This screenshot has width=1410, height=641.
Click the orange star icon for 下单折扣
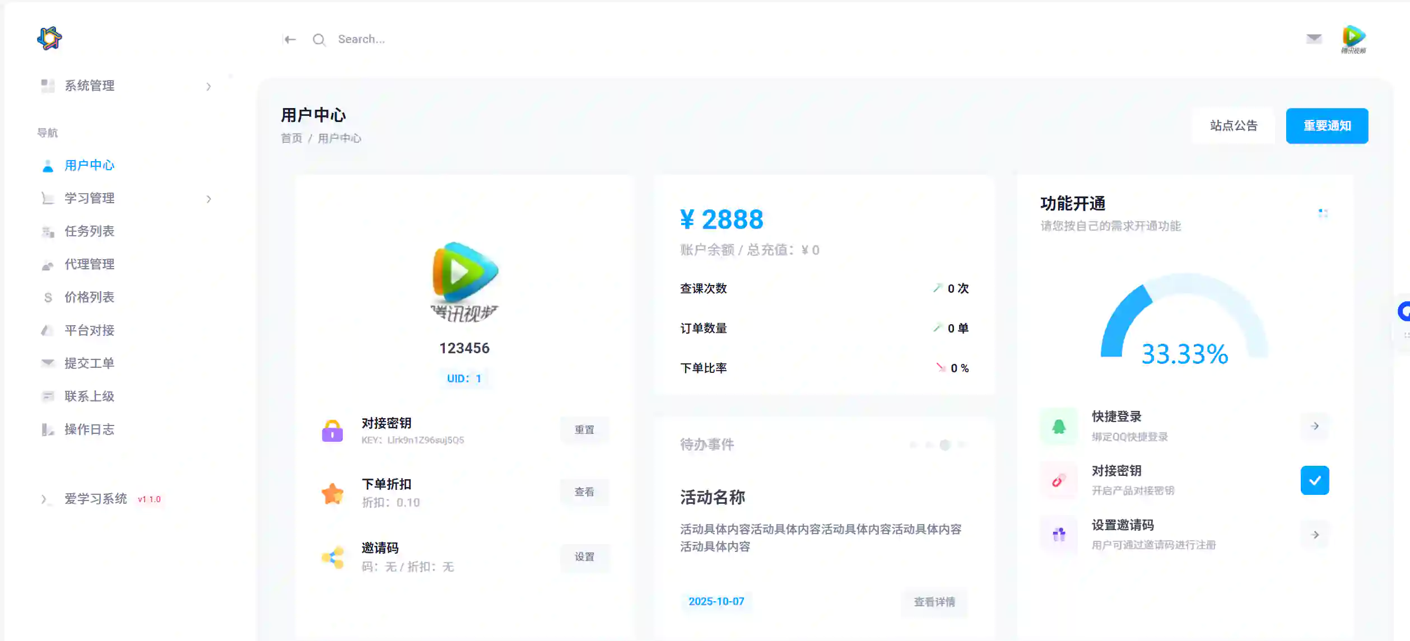(x=332, y=493)
